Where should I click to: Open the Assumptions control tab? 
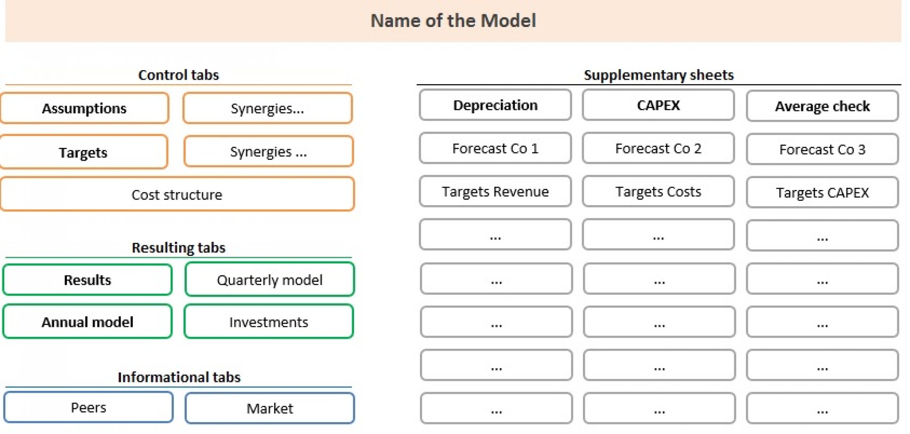coord(84,108)
